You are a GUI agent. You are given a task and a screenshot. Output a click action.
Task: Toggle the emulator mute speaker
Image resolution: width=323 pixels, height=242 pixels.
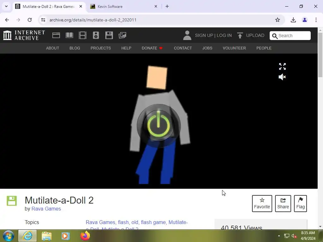[x=282, y=77]
